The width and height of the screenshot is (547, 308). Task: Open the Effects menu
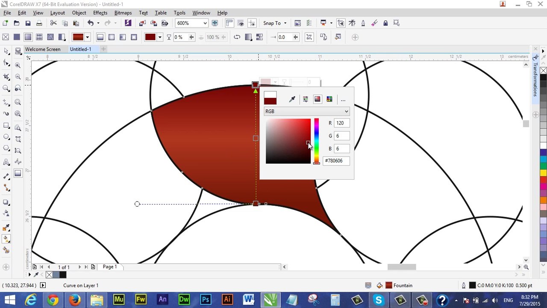pos(100,13)
